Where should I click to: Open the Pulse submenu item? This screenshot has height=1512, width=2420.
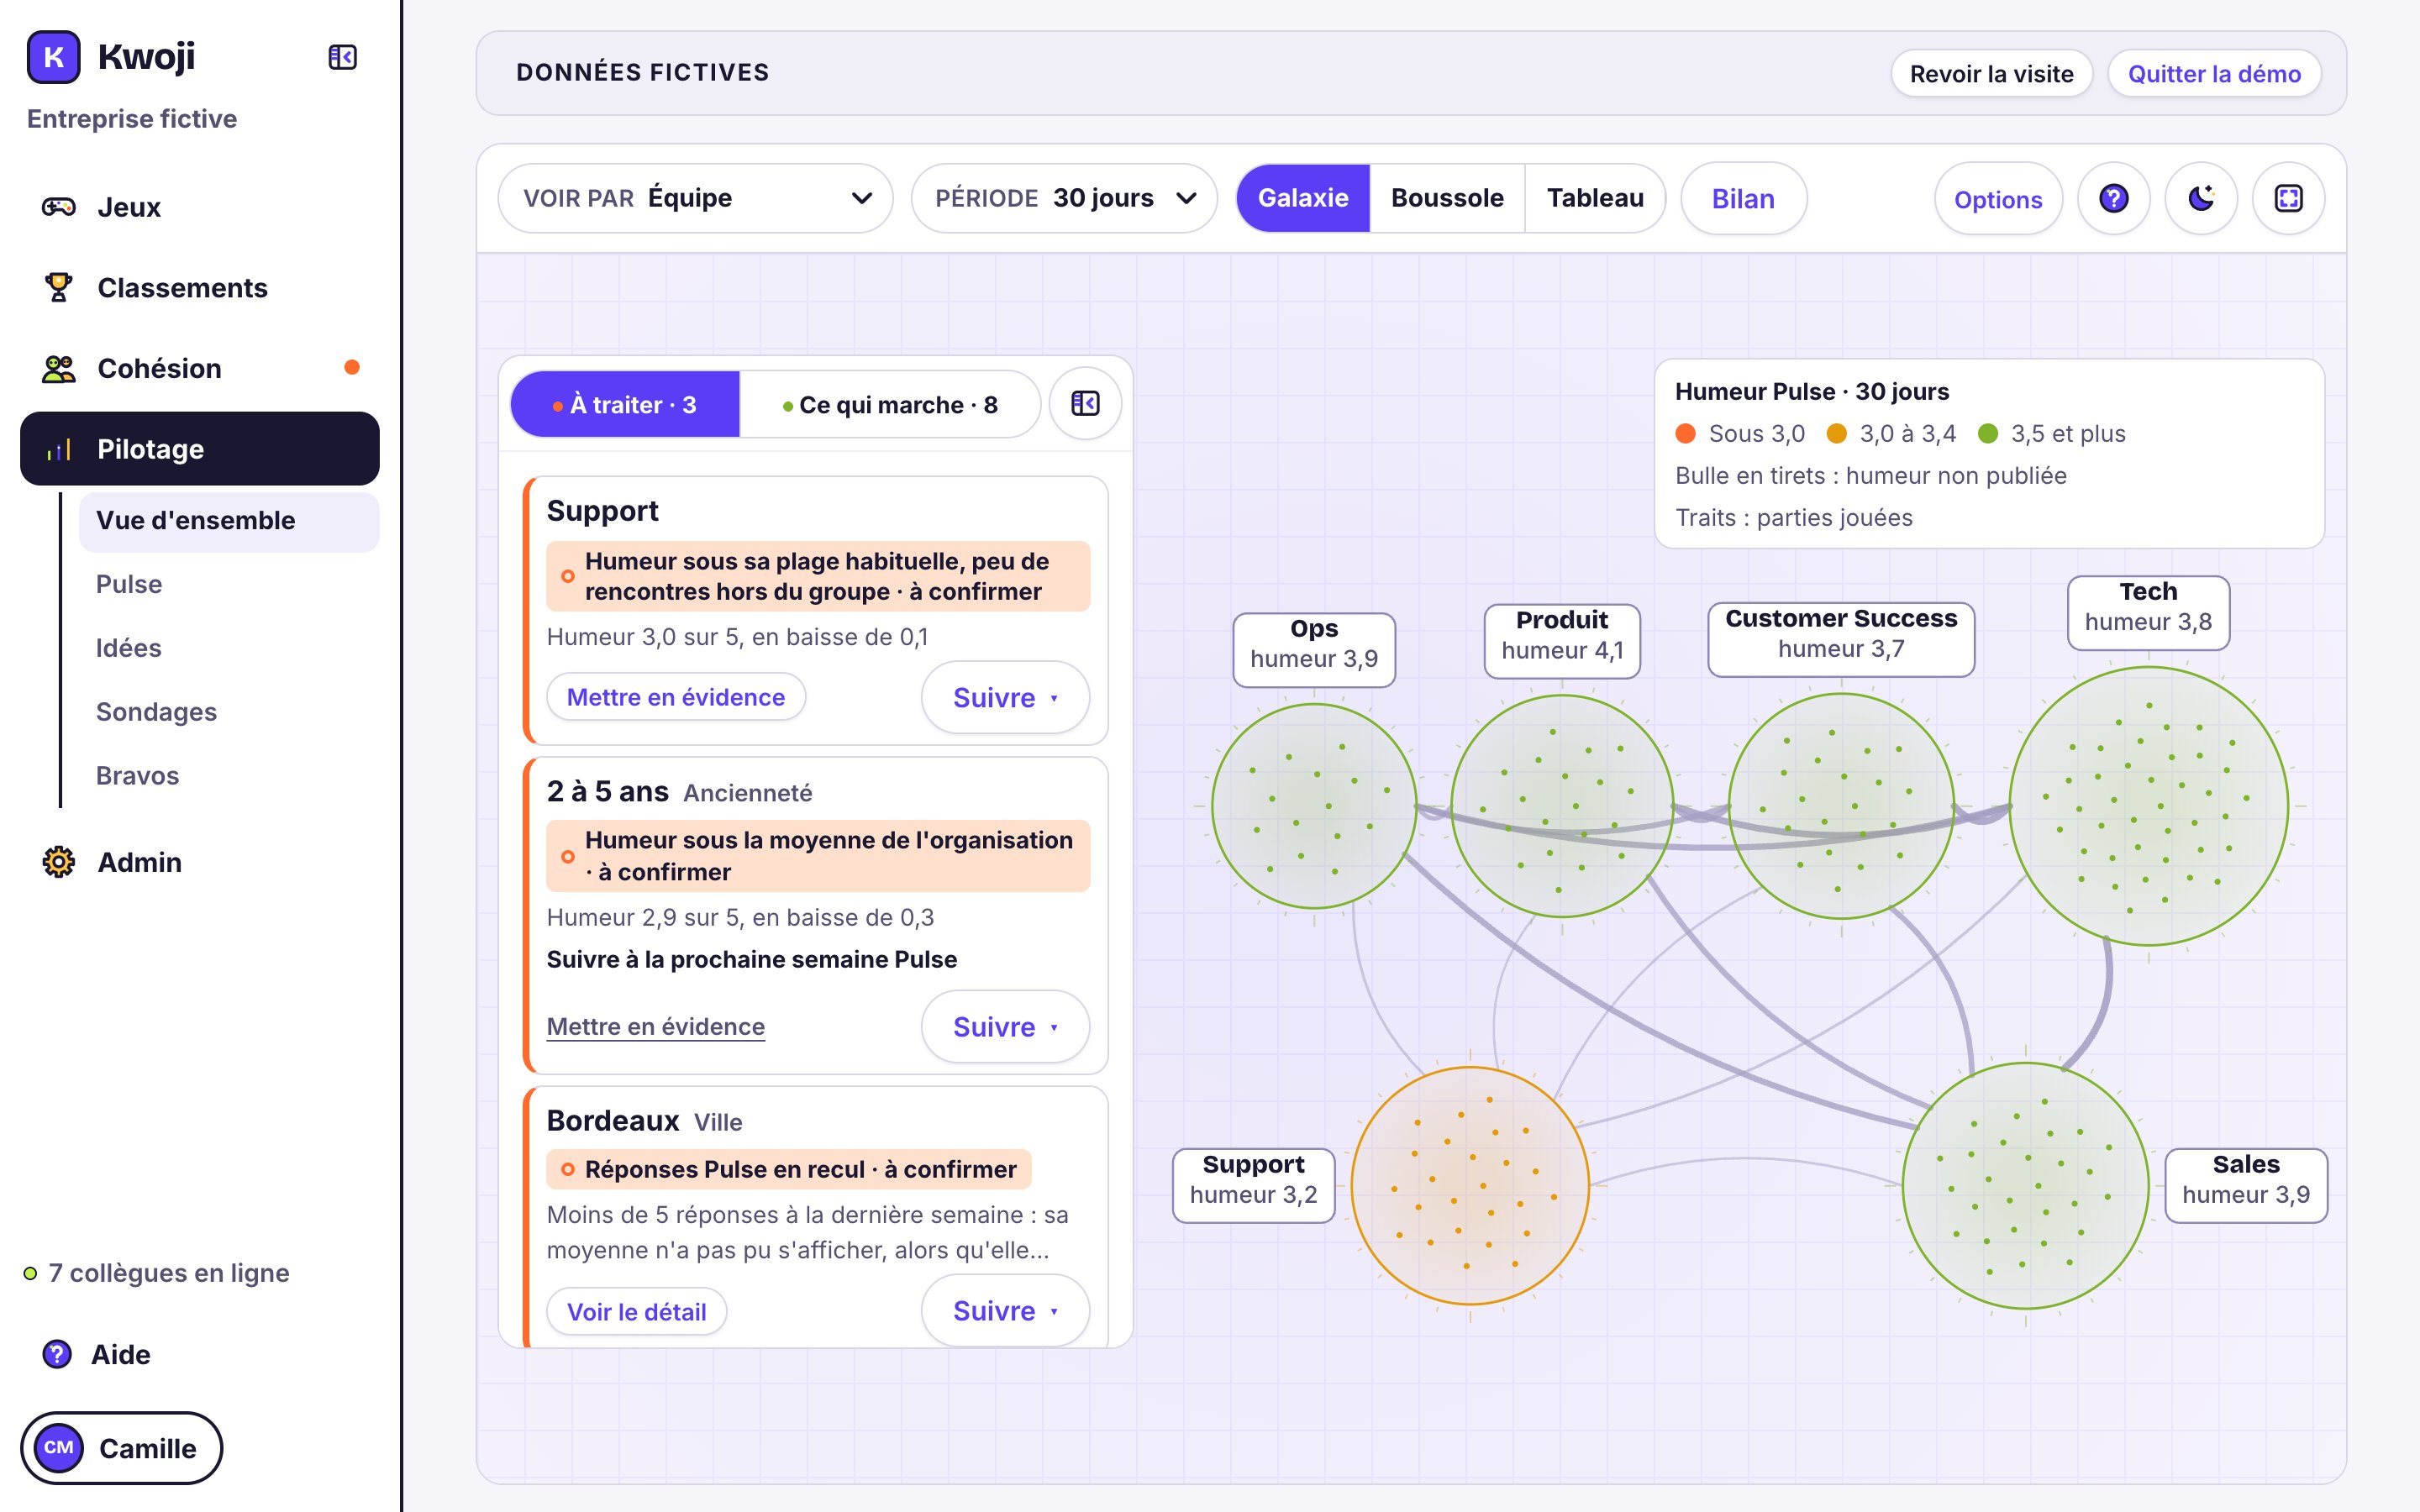point(129,584)
